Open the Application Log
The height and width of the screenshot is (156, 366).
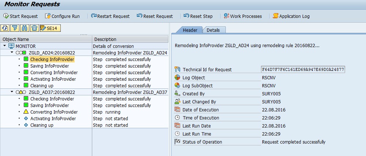[291, 16]
